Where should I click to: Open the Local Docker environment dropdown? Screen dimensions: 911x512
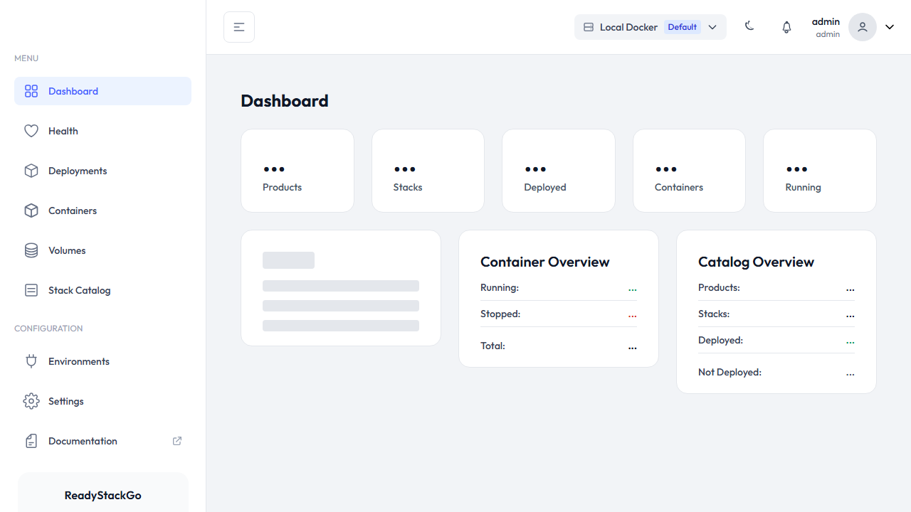[x=650, y=27]
